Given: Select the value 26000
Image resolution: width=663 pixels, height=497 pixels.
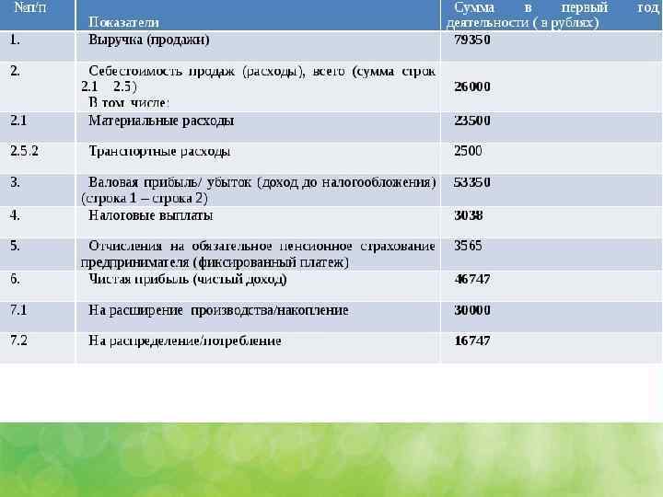Looking at the screenshot, I should 471,87.
